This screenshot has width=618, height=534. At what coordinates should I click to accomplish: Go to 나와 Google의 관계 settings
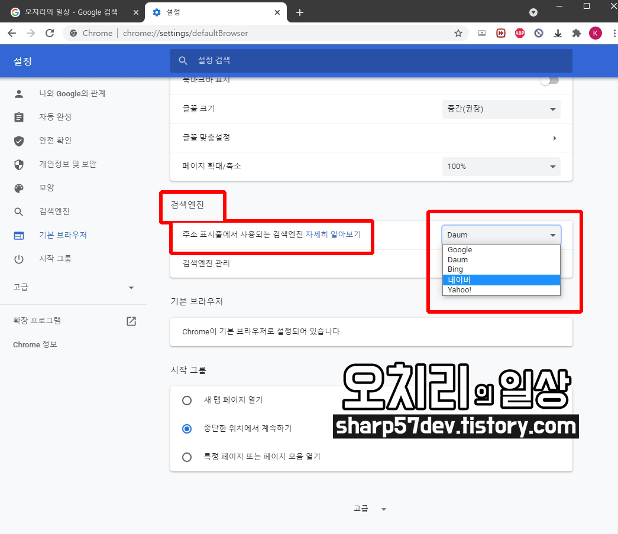coord(72,94)
